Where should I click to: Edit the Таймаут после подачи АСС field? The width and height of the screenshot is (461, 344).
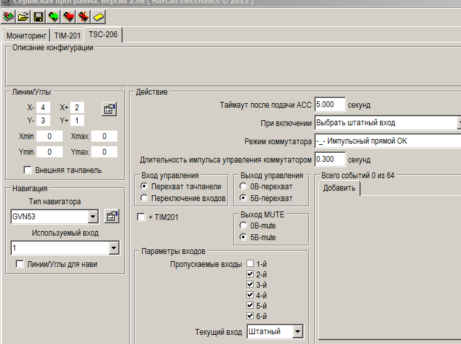point(330,104)
